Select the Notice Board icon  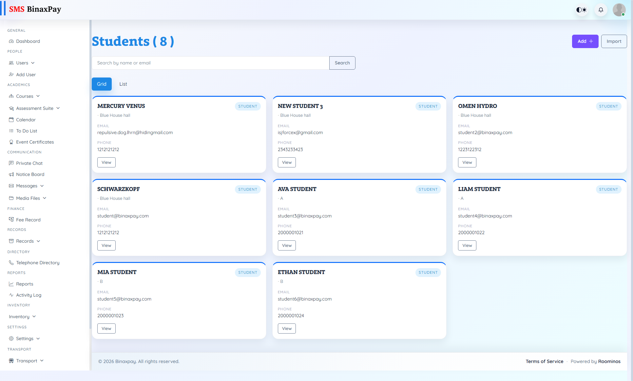(11, 174)
